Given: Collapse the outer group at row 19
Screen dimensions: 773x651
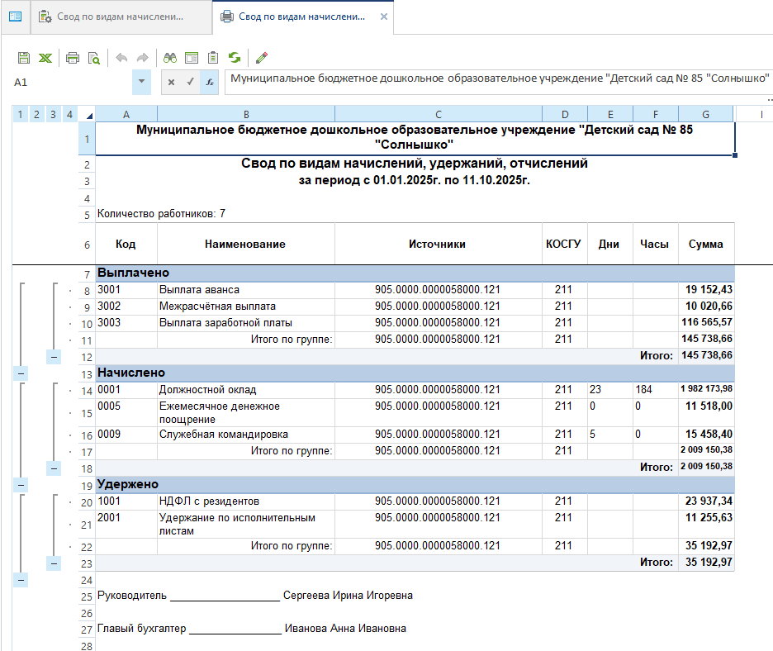Looking at the screenshot, I should pyautogui.click(x=20, y=484).
